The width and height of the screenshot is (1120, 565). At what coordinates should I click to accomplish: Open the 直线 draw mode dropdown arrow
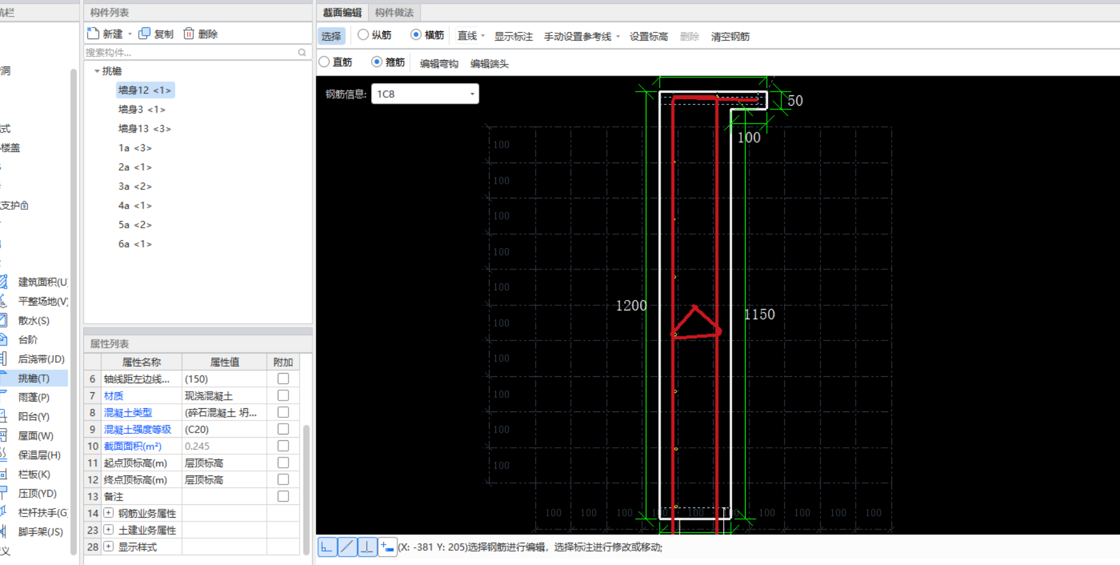click(483, 36)
